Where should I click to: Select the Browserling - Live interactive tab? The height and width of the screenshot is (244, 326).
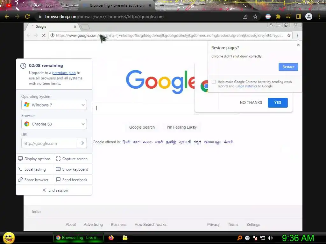tap(117, 6)
